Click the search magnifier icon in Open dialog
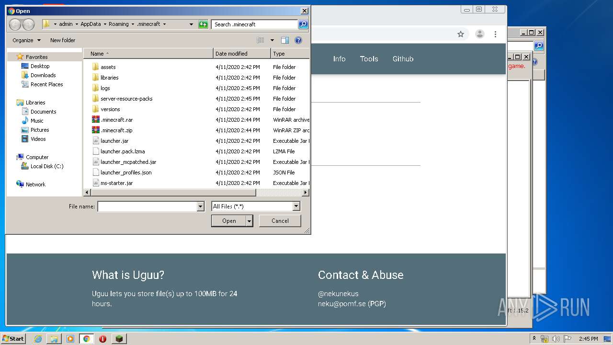613x345 pixels. click(x=303, y=24)
